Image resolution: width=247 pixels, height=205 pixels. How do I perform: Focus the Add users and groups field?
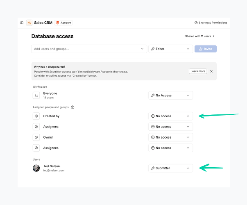coord(86,49)
